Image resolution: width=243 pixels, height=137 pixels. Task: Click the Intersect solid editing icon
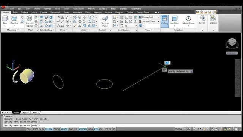41,25
